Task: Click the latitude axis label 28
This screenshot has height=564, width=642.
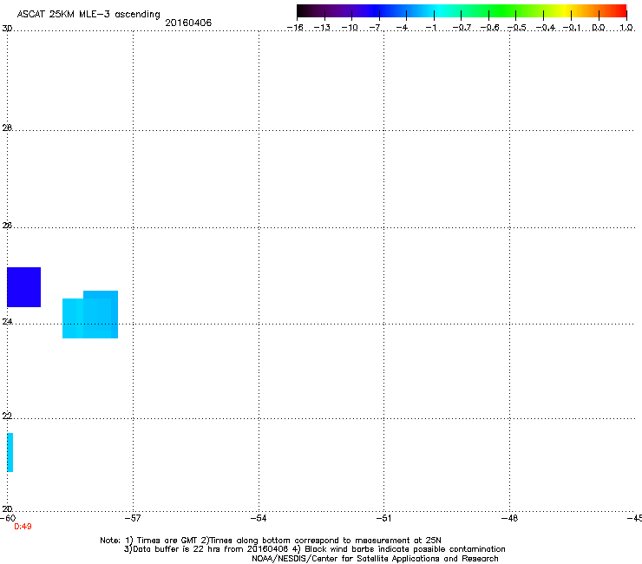Action: [x=7, y=128]
